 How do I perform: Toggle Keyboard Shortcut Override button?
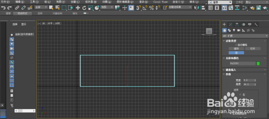[x=131, y=8]
